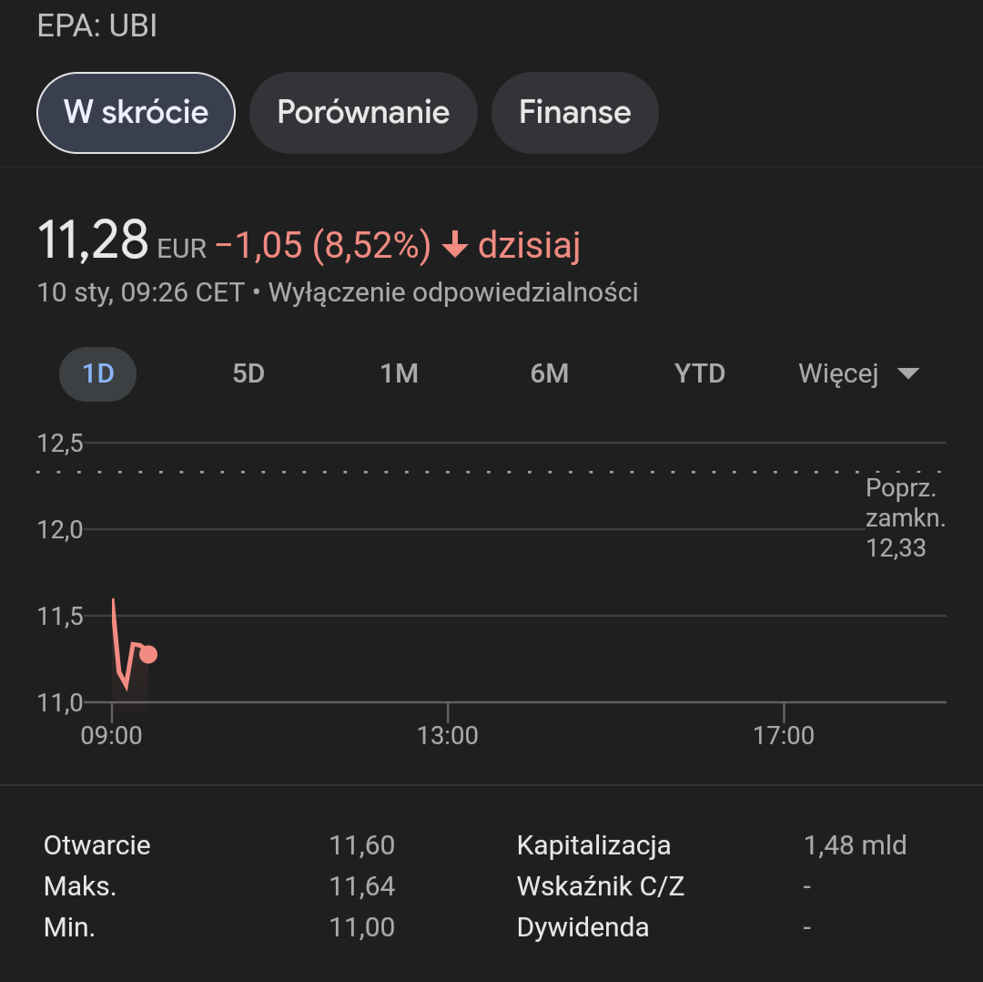Open the Finanse tab
The height and width of the screenshot is (982, 983).
[x=574, y=113]
